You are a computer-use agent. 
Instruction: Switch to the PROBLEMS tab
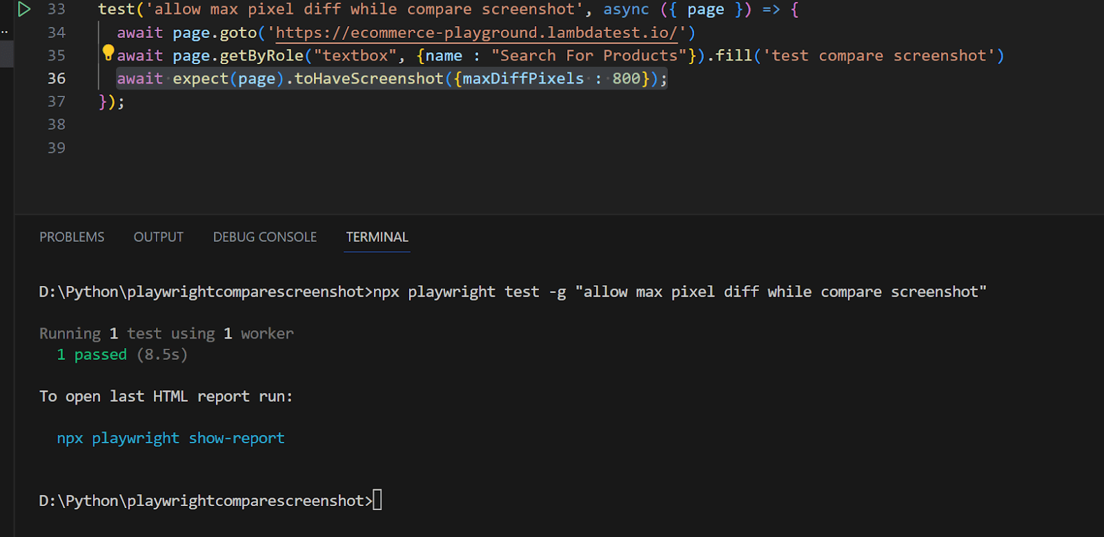click(x=72, y=236)
